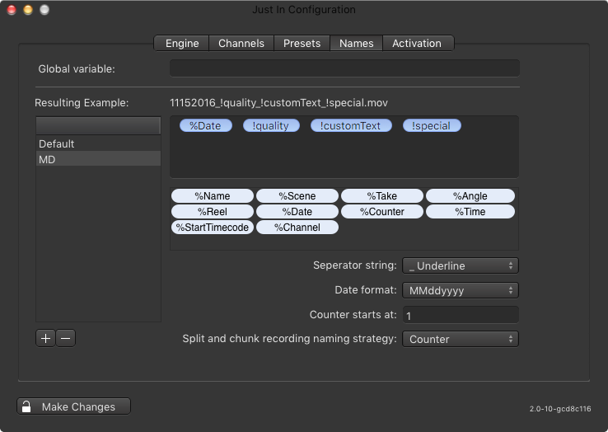Screen dimensions: 608x432
Task: Minimize the Just In Configuration window
Action: [28, 10]
